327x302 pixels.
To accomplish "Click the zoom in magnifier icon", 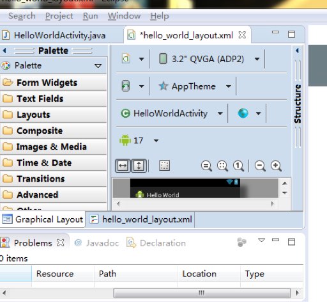I will click(x=276, y=166).
